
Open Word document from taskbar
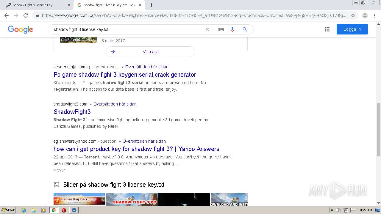(x=74, y=210)
